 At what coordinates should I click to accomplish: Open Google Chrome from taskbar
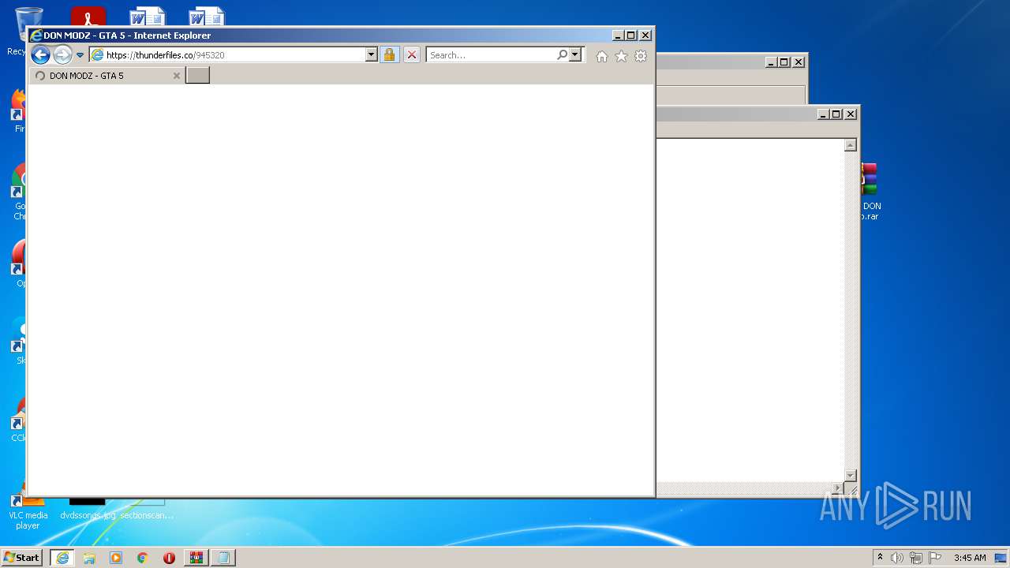click(x=143, y=558)
